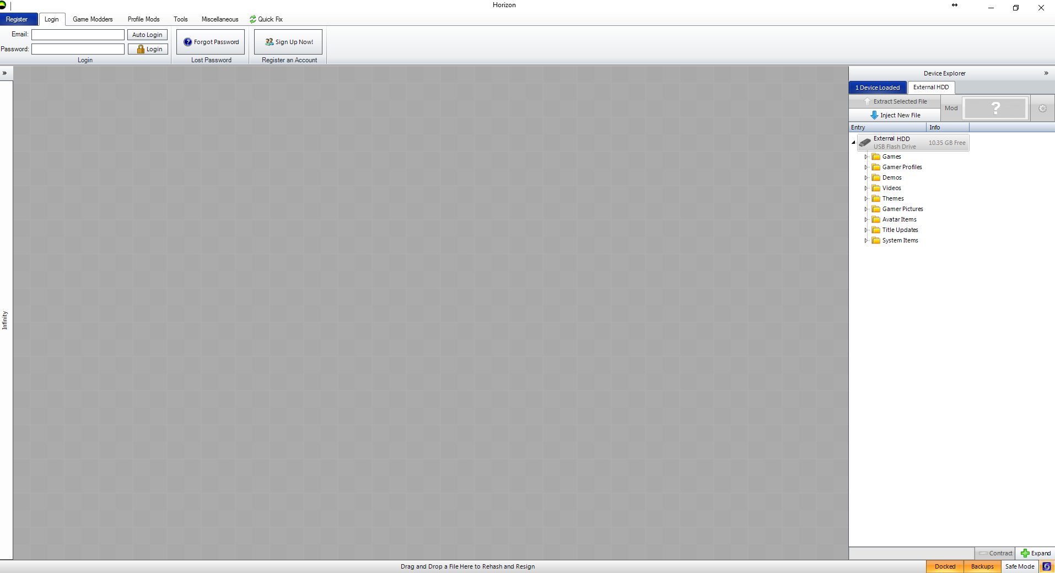Click the Mod question-mark thumbnail
Viewport: 1055px width, 573px height.
click(x=995, y=108)
